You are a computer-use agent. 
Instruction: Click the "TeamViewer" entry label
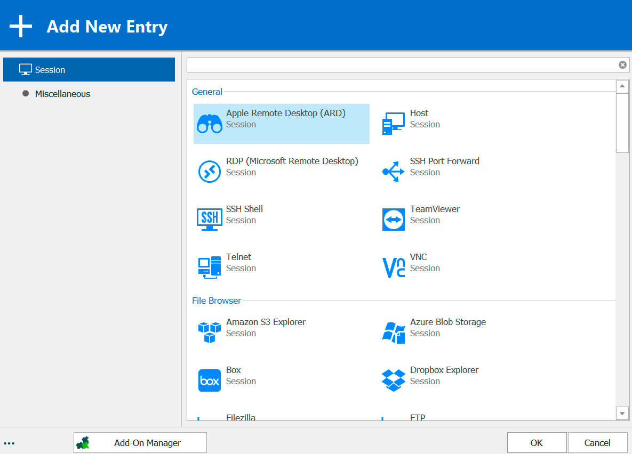(x=435, y=209)
